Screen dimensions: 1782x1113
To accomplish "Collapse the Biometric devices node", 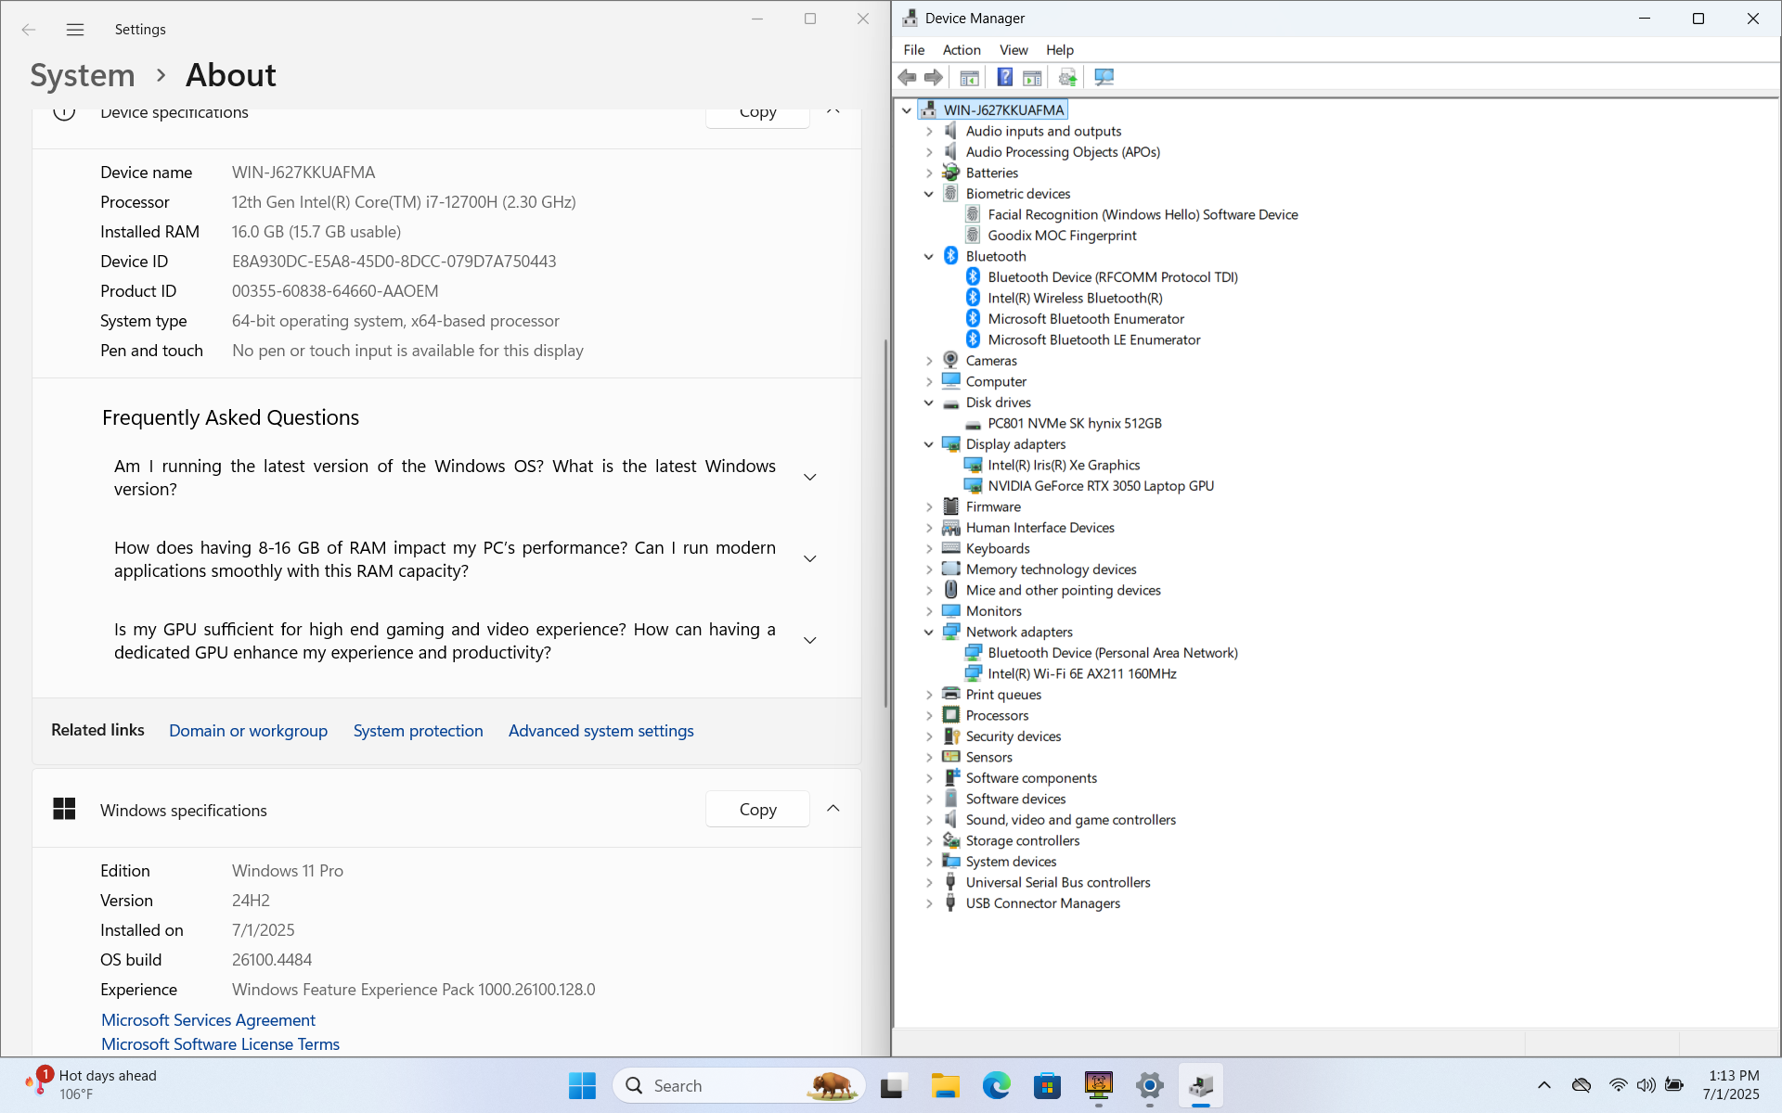I will pos(929,194).
